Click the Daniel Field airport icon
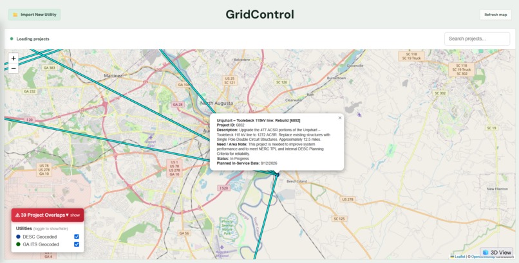The width and height of the screenshot is (519, 263). (151, 137)
